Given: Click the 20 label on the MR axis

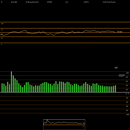Looking at the screenshot, I should 127,90.
